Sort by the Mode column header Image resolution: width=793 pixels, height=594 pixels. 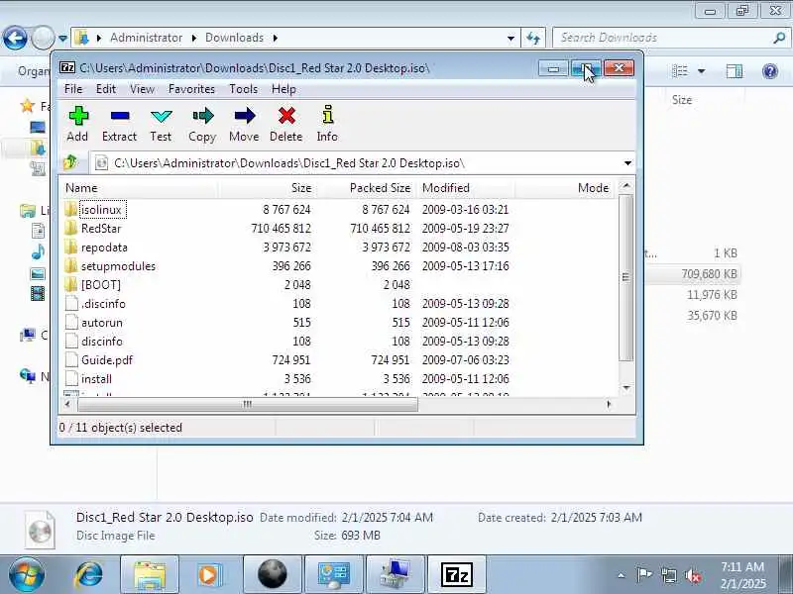564,188
